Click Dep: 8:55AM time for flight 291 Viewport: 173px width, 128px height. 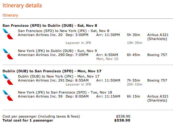[77, 80]
